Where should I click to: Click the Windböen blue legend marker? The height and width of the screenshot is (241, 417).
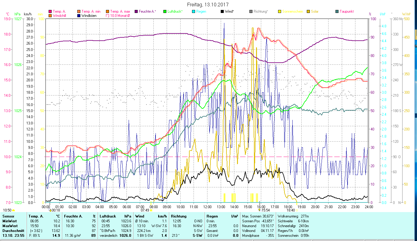pyautogui.click(x=79, y=16)
